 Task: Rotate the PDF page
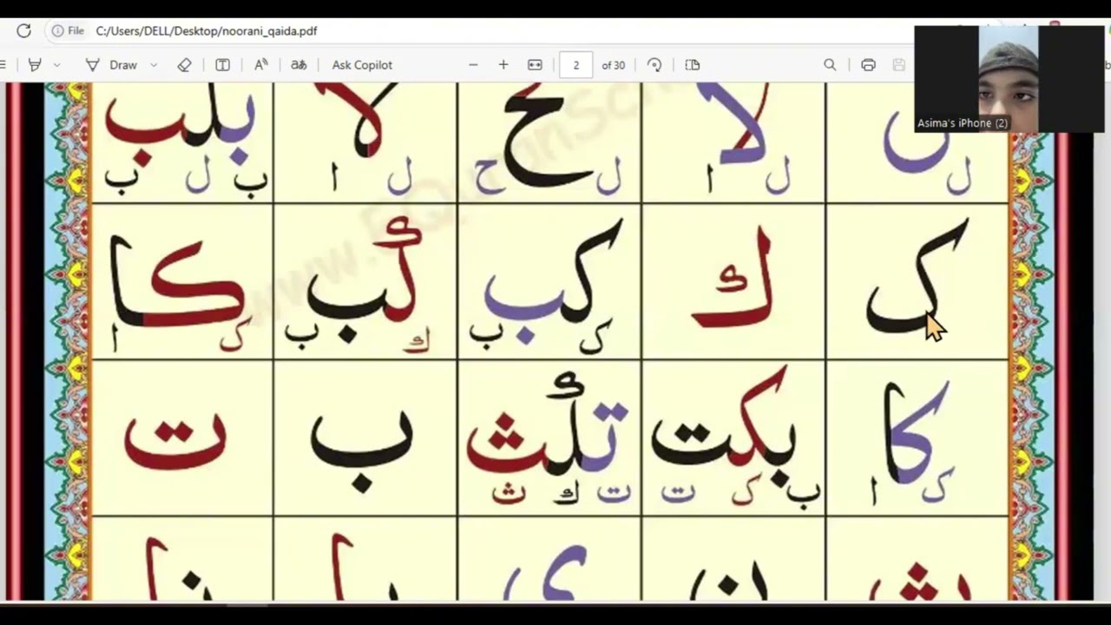(654, 65)
